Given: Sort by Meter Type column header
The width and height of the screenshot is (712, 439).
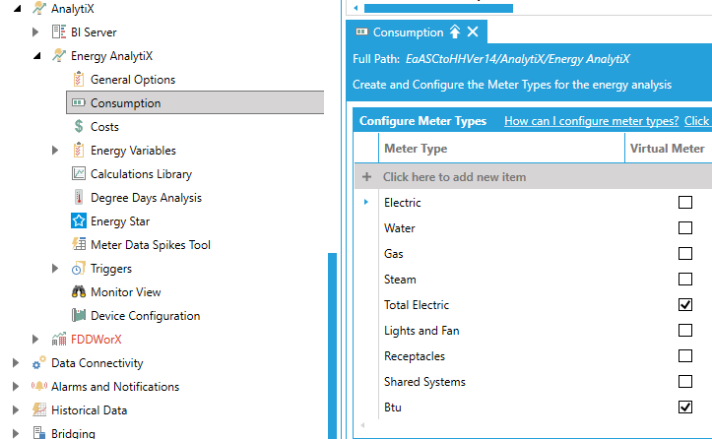Looking at the screenshot, I should click(x=416, y=149).
